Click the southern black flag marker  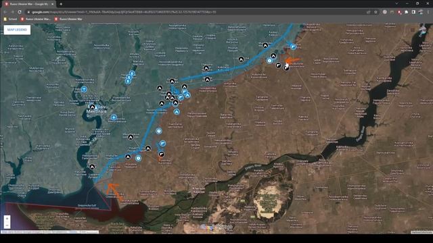162,154
